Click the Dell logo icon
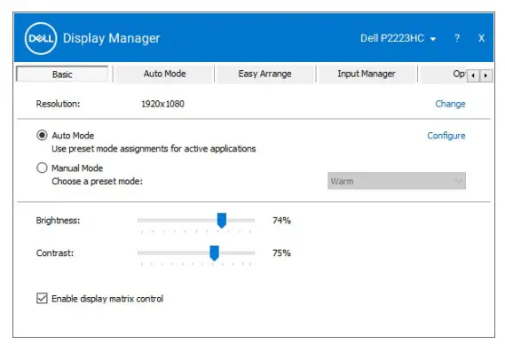This screenshot has height=344, width=505. coord(41,38)
